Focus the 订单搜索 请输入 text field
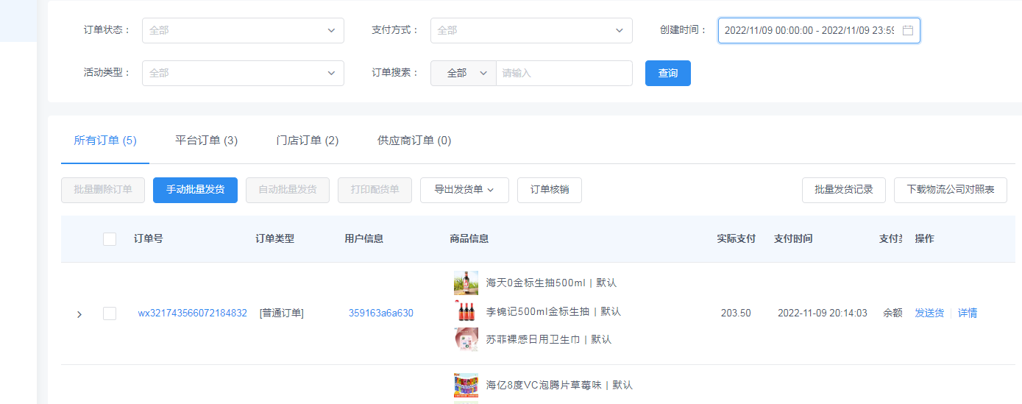This screenshot has width=1022, height=404. (564, 73)
